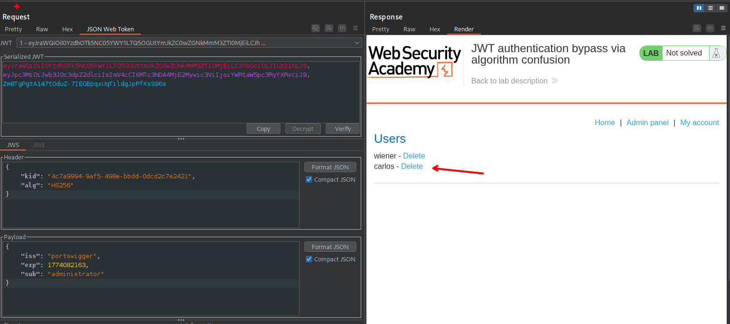Toggle line wrap icon in Request panel
The height and width of the screenshot is (324, 730).
click(x=329, y=28)
